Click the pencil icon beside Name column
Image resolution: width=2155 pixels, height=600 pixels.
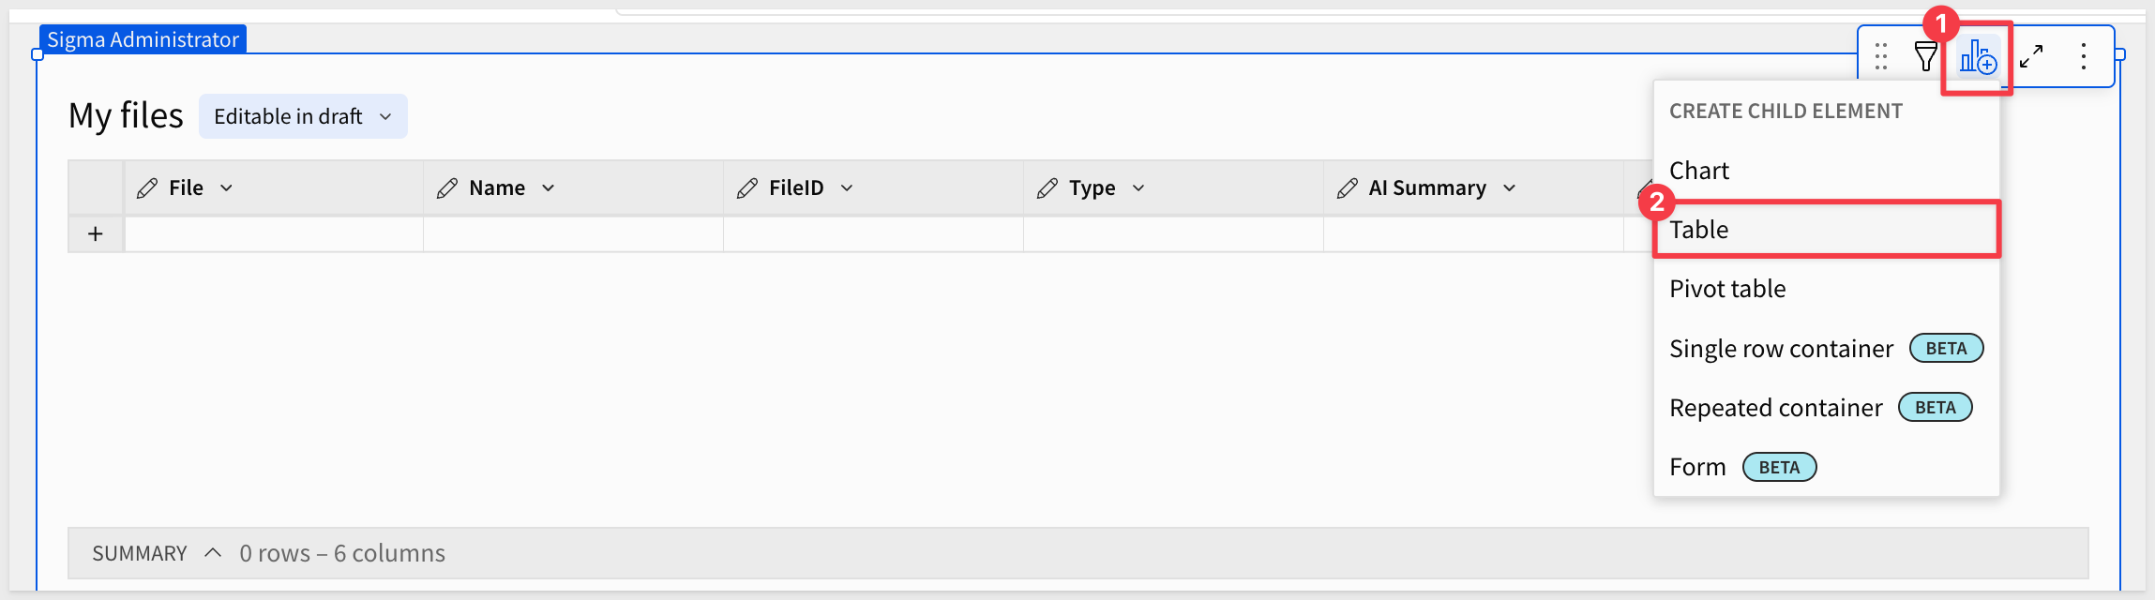(447, 188)
